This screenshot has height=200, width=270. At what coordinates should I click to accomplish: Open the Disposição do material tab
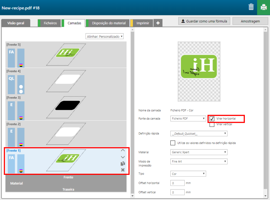click(109, 23)
